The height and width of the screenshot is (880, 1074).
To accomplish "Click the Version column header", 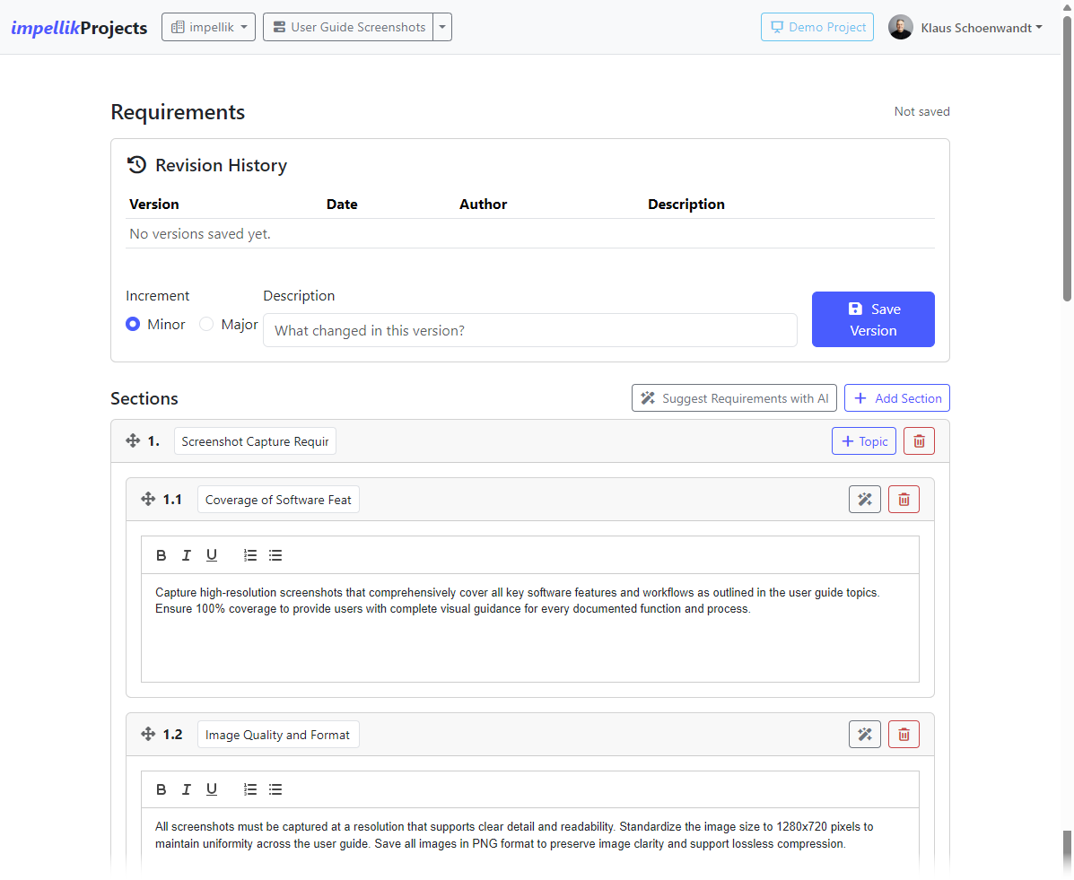I will click(x=154, y=205).
